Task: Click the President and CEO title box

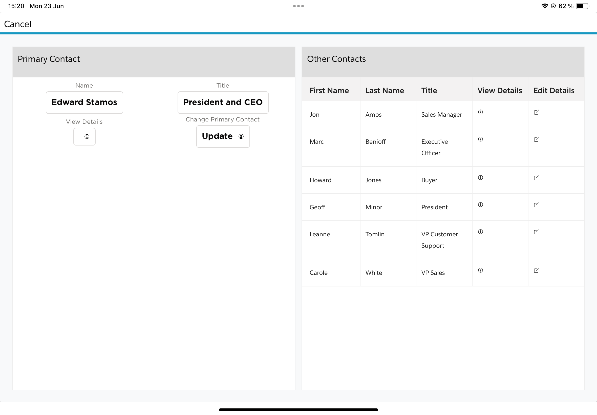Action: coord(223,102)
